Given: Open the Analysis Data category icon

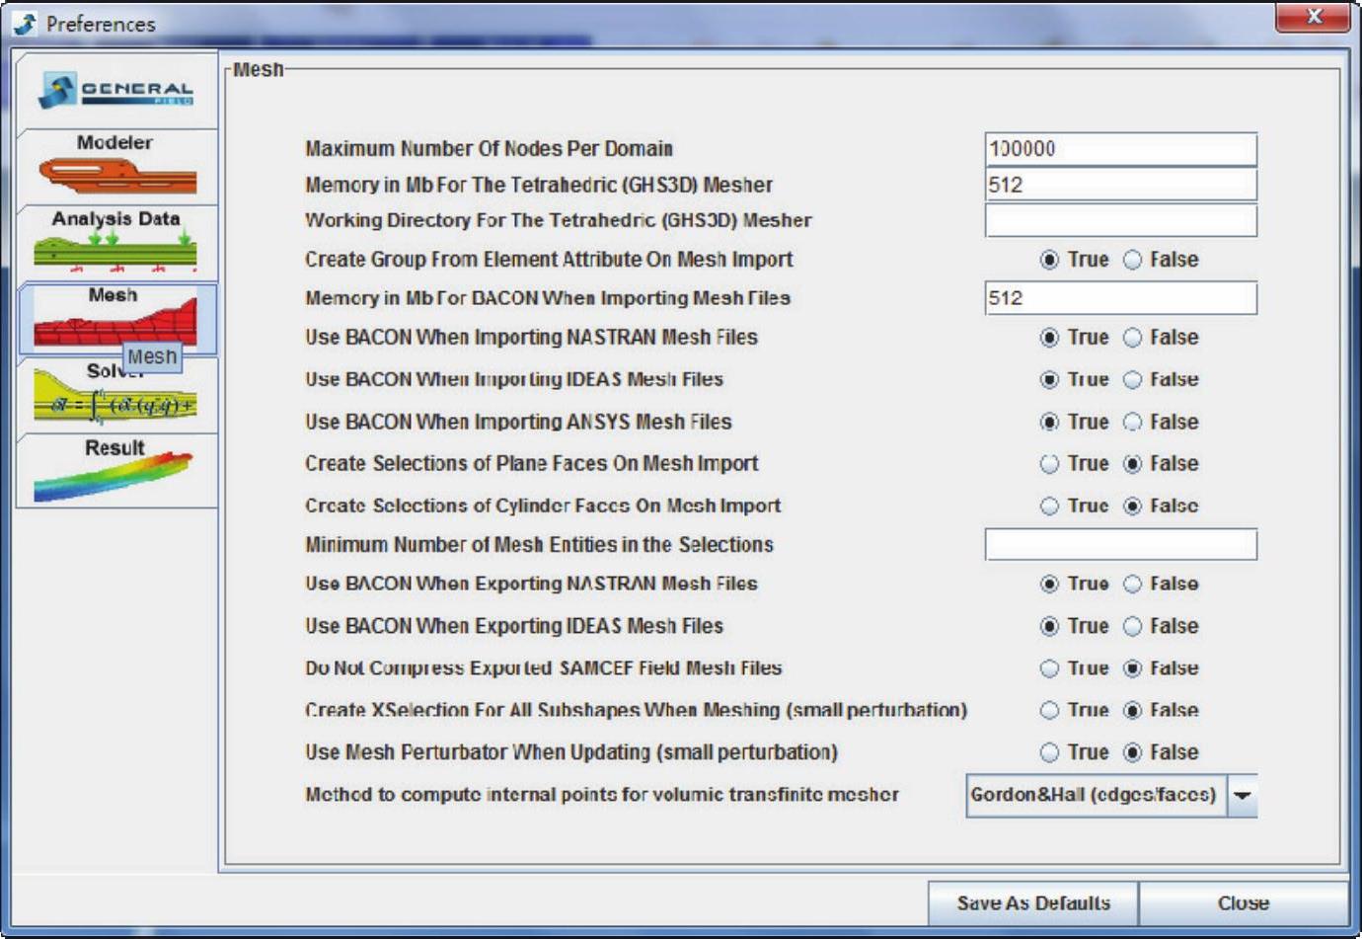Looking at the screenshot, I should [x=116, y=242].
